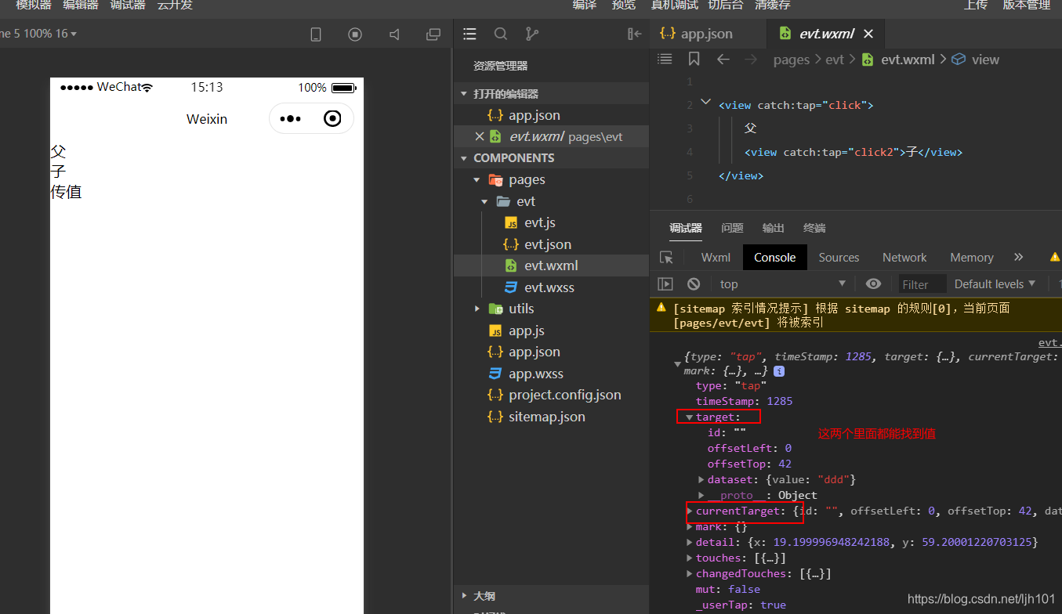Click the editor outline list icon
The image size is (1062, 614).
pyautogui.click(x=665, y=59)
